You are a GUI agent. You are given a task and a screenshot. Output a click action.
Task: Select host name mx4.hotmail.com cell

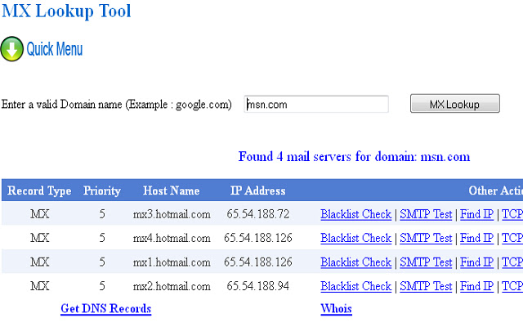(x=172, y=238)
